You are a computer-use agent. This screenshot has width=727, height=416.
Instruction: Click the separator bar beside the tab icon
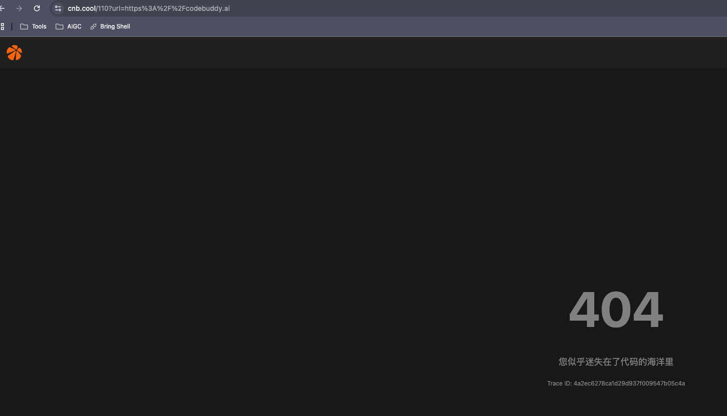point(11,26)
